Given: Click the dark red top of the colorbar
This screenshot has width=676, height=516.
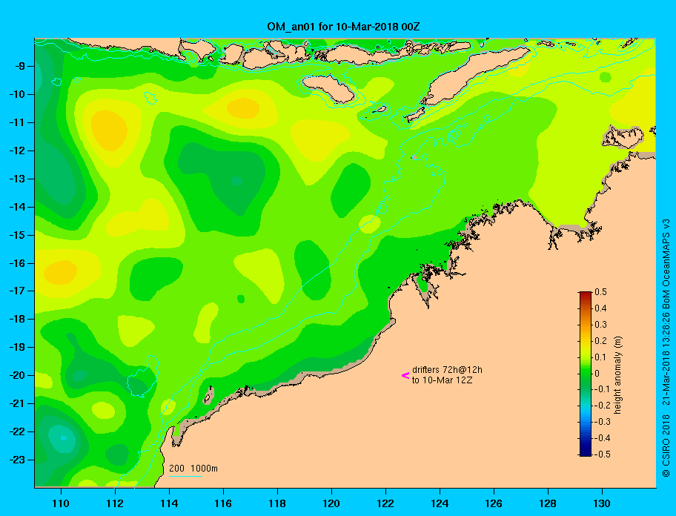Looking at the screenshot, I should 586,294.
